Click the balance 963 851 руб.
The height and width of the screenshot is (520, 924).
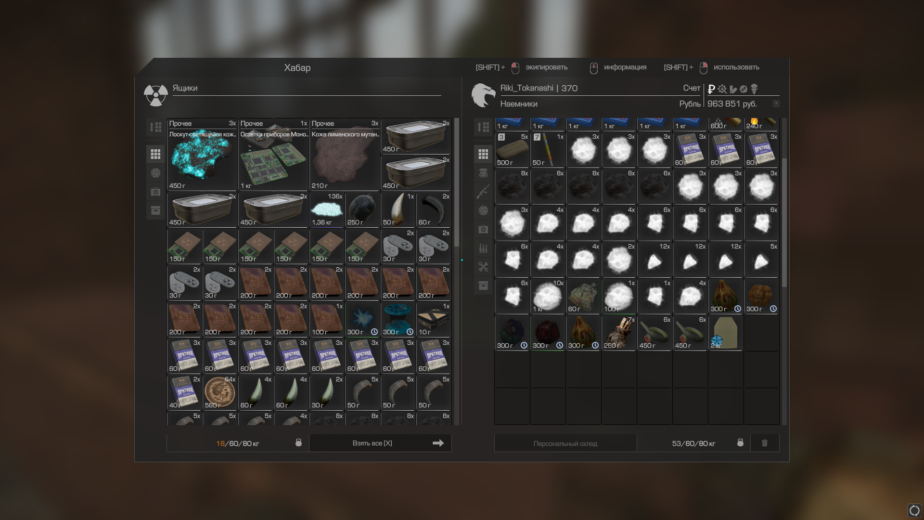pos(732,104)
